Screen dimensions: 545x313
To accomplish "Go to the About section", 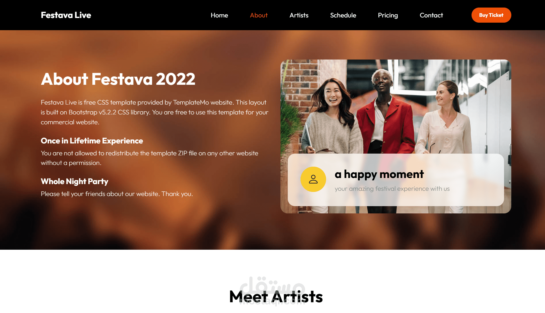I will pos(259,15).
